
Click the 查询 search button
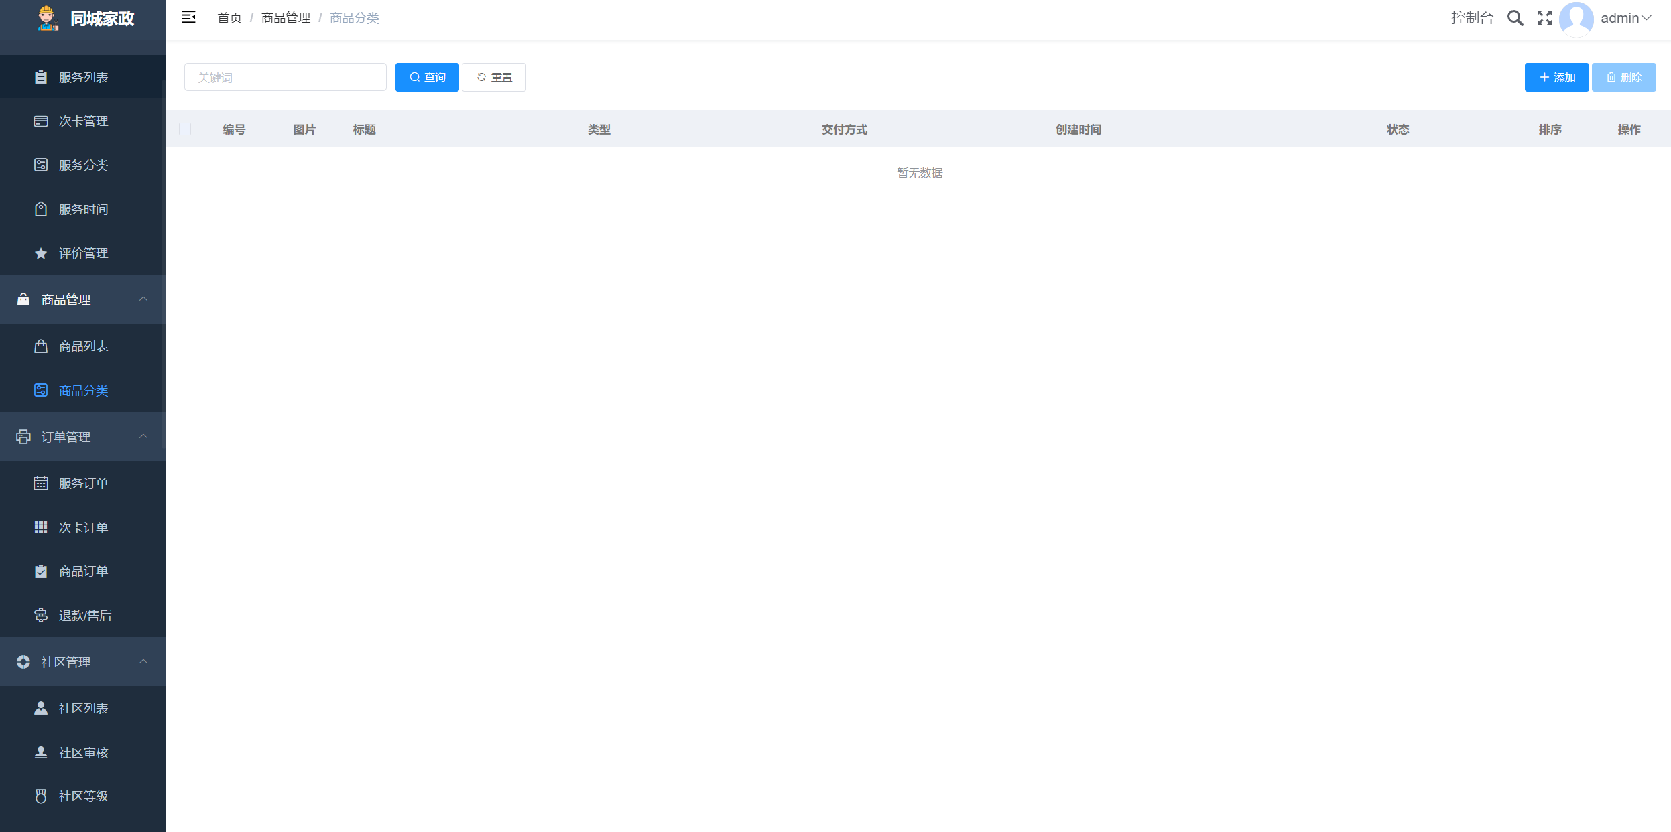click(427, 78)
